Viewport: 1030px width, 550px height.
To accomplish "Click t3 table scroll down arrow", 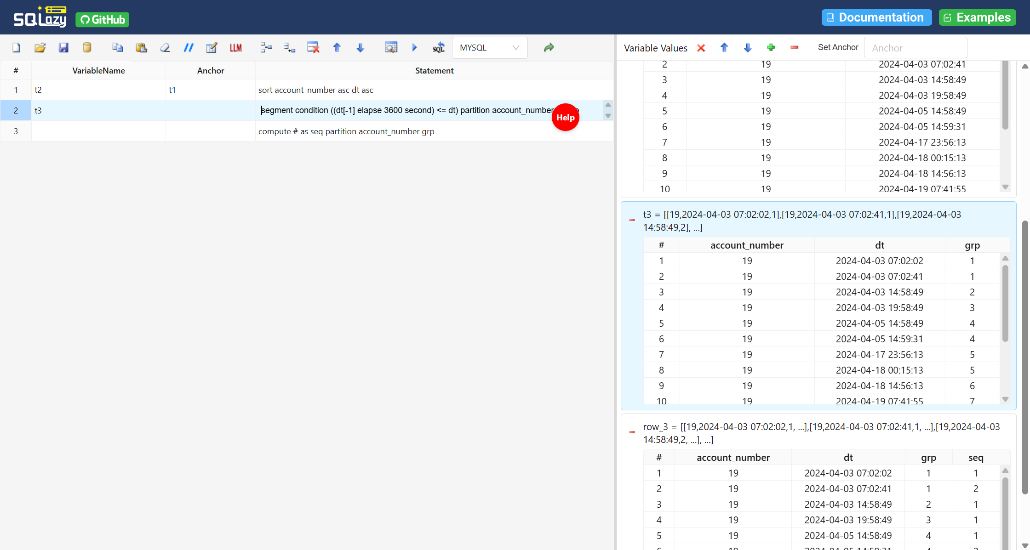I will point(1005,399).
